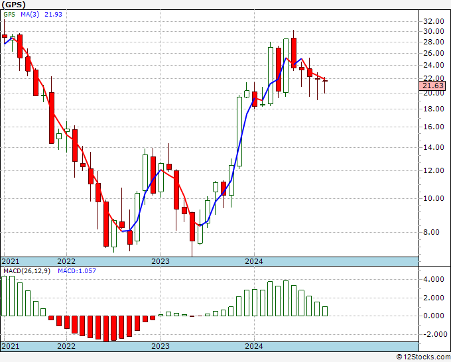This screenshot has width=451, height=362.
Task: Click the 12.00 price axis label
Action: pyautogui.click(x=434, y=171)
